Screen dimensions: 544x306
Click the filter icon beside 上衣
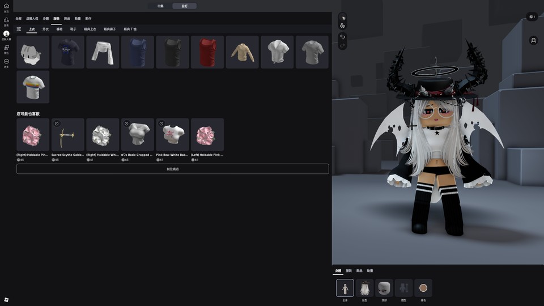click(x=19, y=29)
